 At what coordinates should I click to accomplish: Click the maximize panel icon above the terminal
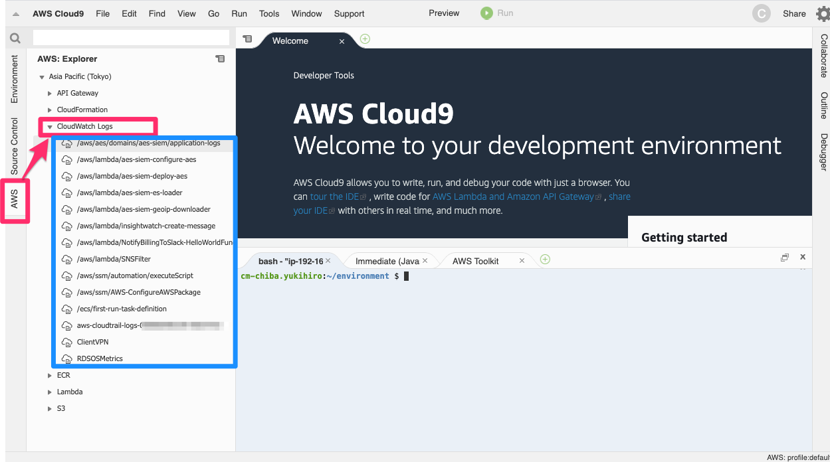click(x=785, y=257)
